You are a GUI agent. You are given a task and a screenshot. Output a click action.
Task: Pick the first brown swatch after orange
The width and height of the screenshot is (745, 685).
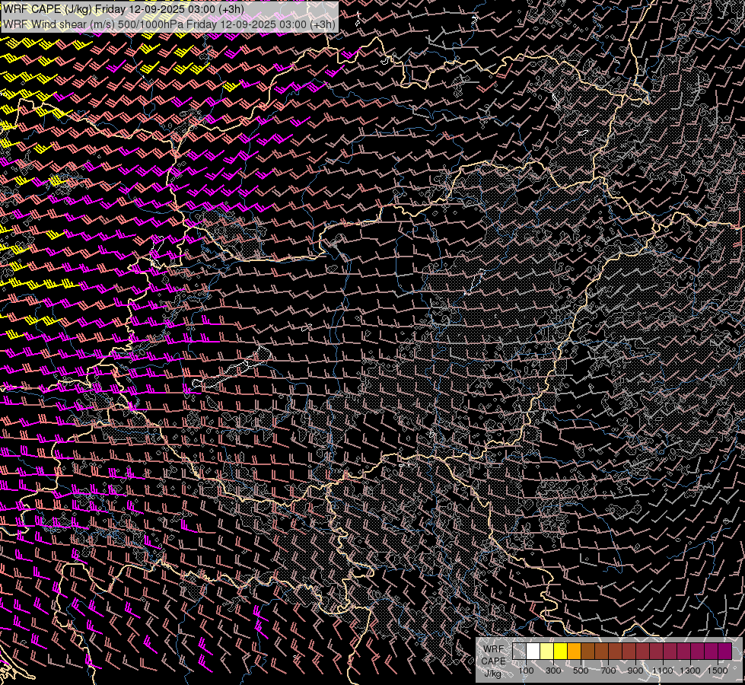(x=588, y=651)
